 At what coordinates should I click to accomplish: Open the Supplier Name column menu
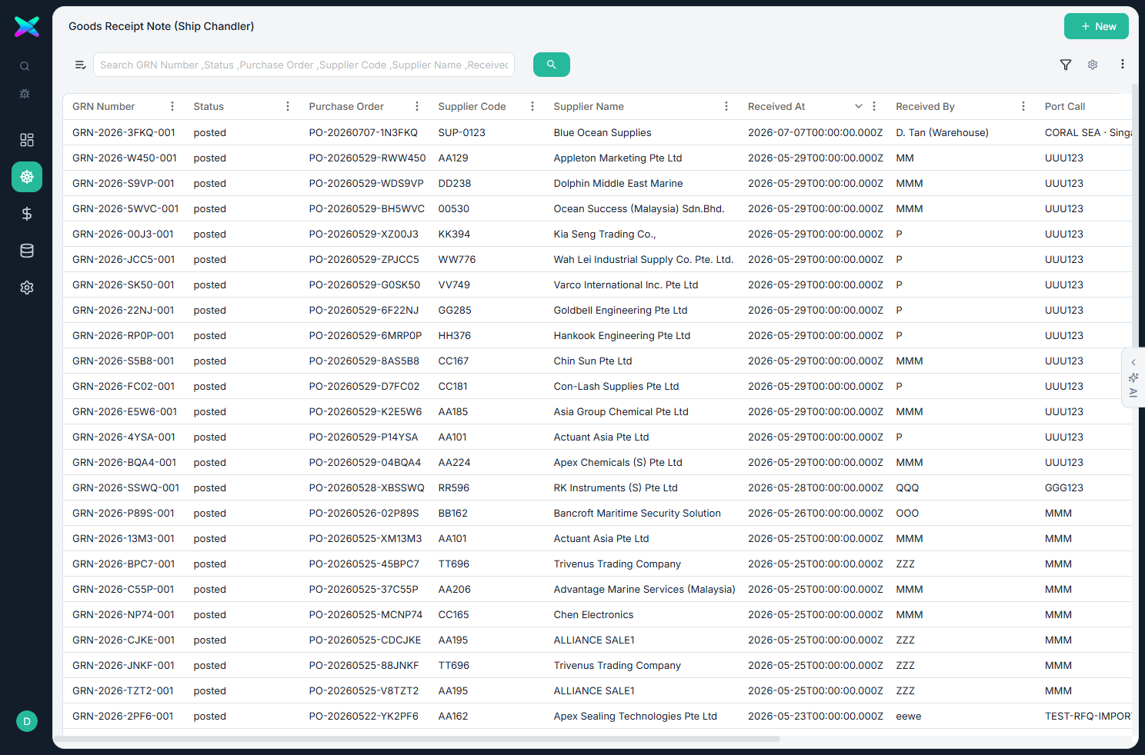tap(726, 106)
